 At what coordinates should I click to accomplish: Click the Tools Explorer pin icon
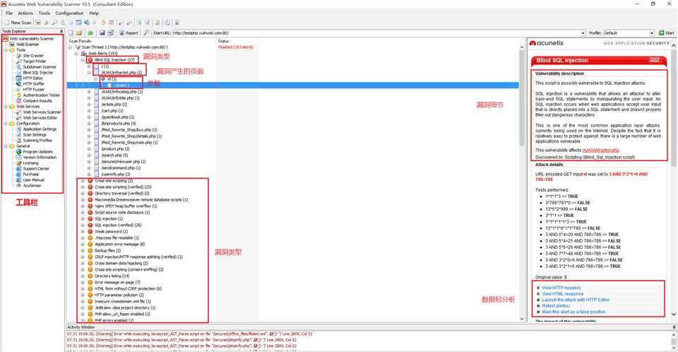pyautogui.click(x=61, y=31)
